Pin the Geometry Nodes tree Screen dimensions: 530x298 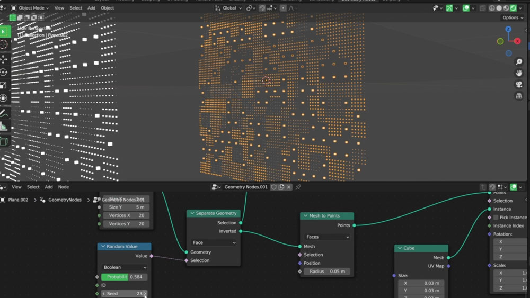tap(298, 187)
